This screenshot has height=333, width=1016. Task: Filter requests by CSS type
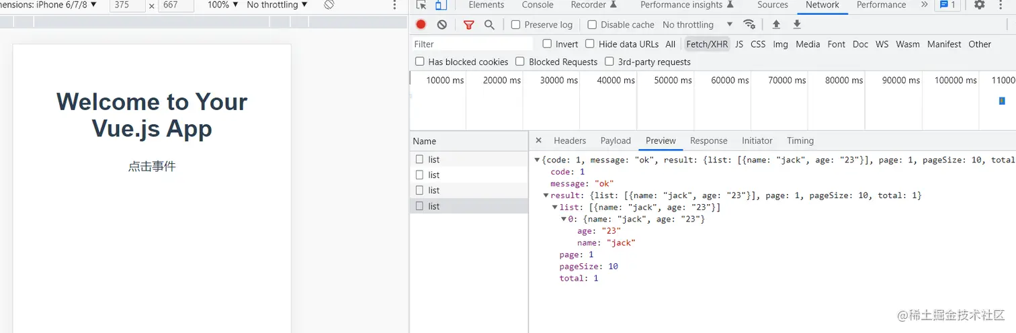click(758, 44)
